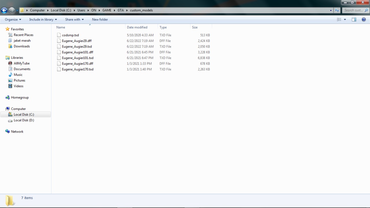
Task: Click the Forward navigation arrow button
Action: coord(12,10)
